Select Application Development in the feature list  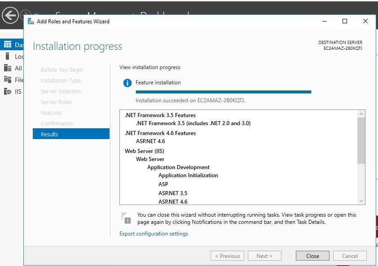(178, 167)
